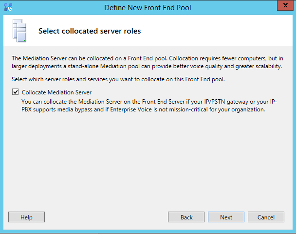Click blank space between Help and Back buttons
This screenshot has width=296, height=234.
tap(107, 217)
